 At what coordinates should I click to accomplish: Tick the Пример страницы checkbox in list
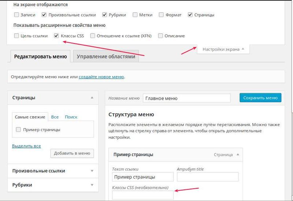point(18,129)
